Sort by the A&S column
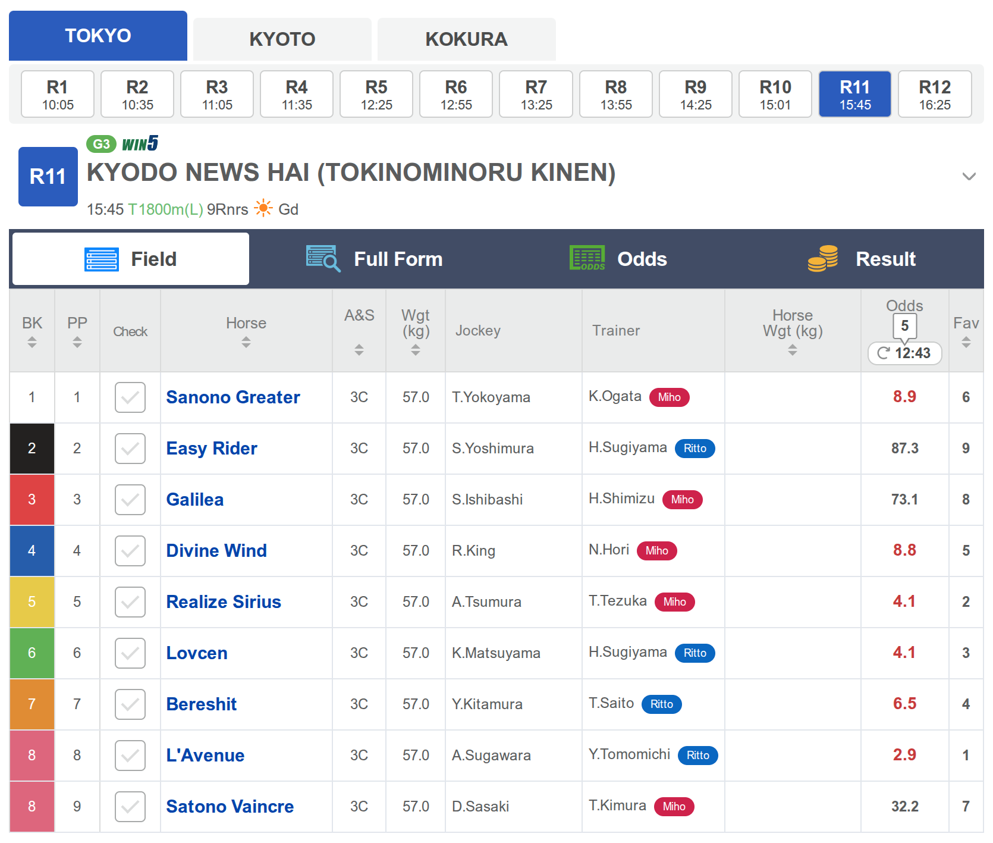 pyautogui.click(x=359, y=349)
